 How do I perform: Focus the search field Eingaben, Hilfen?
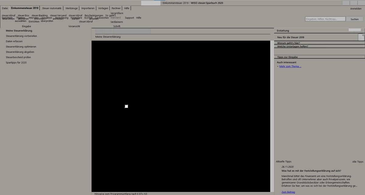point(325,19)
